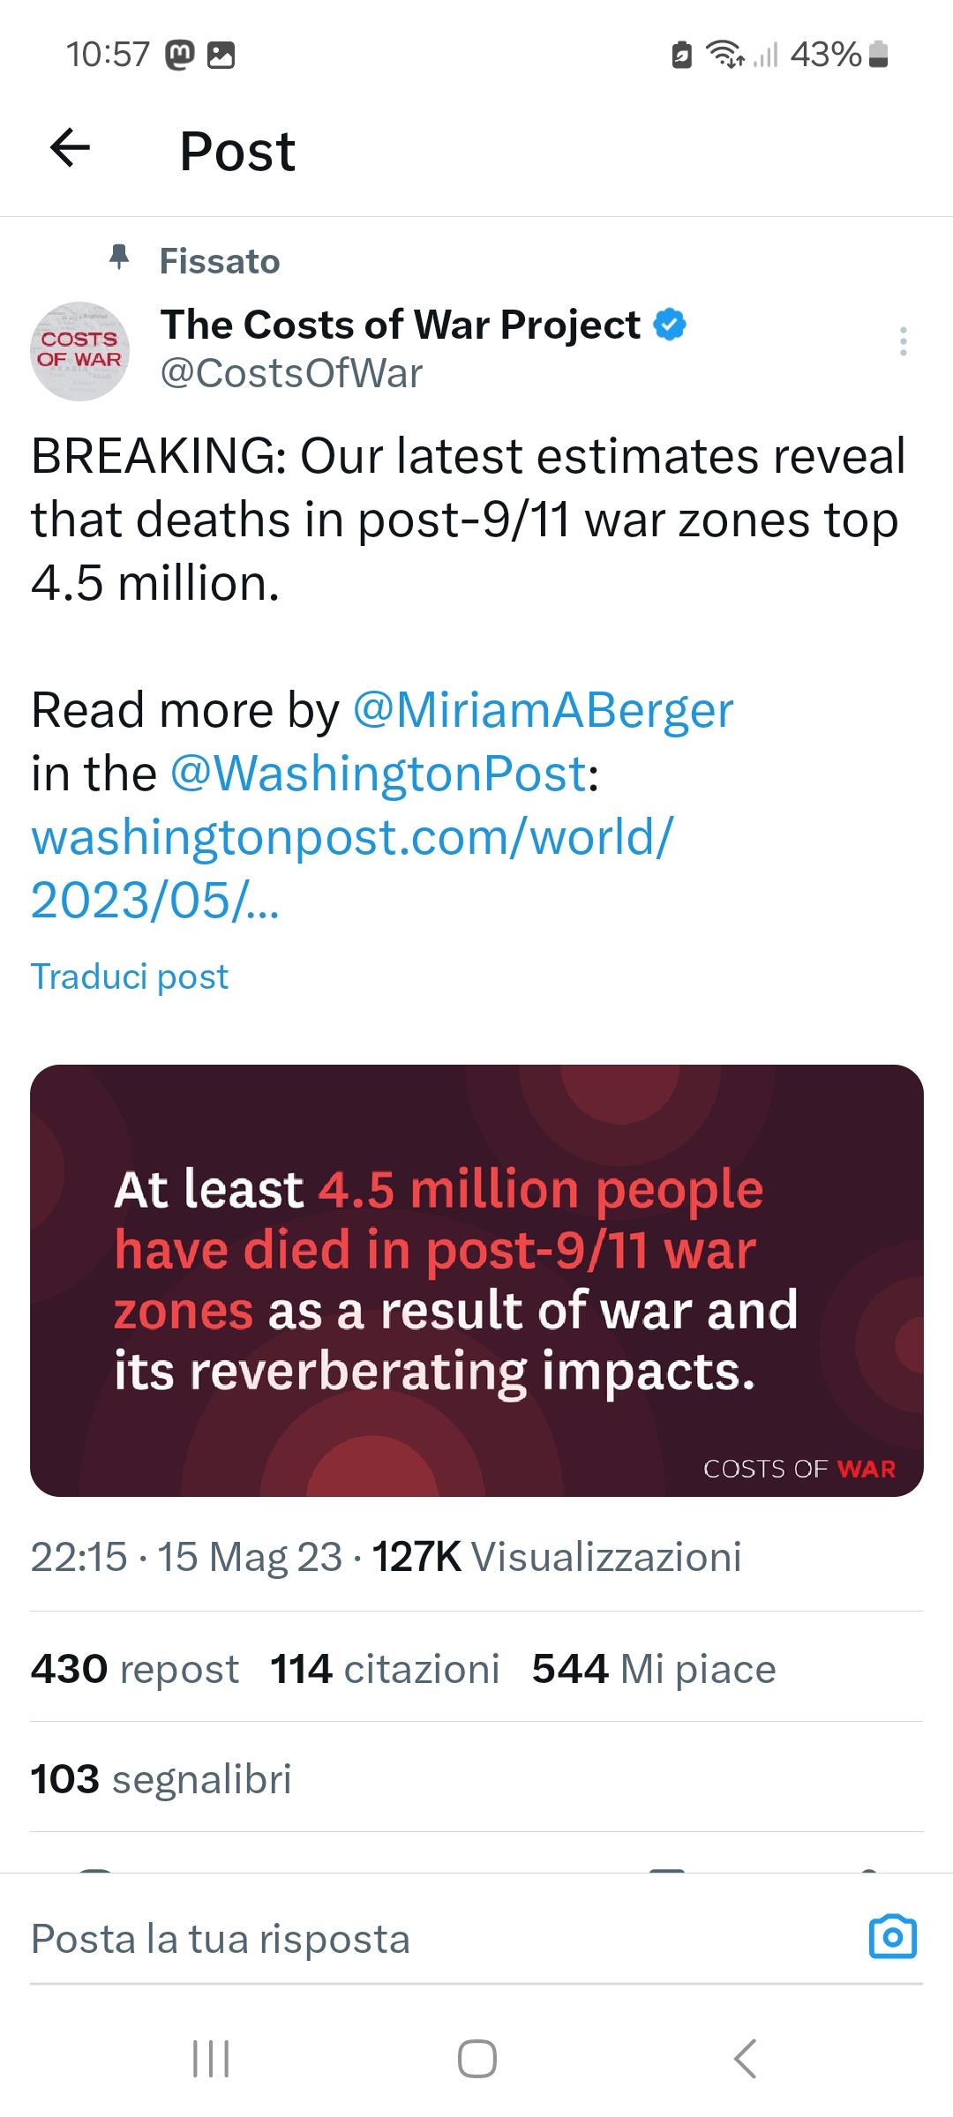Tap the 127K Visualizzazioni view count

pos(556,1557)
